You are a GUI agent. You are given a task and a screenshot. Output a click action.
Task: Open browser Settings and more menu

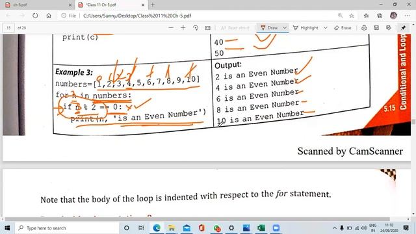point(408,16)
